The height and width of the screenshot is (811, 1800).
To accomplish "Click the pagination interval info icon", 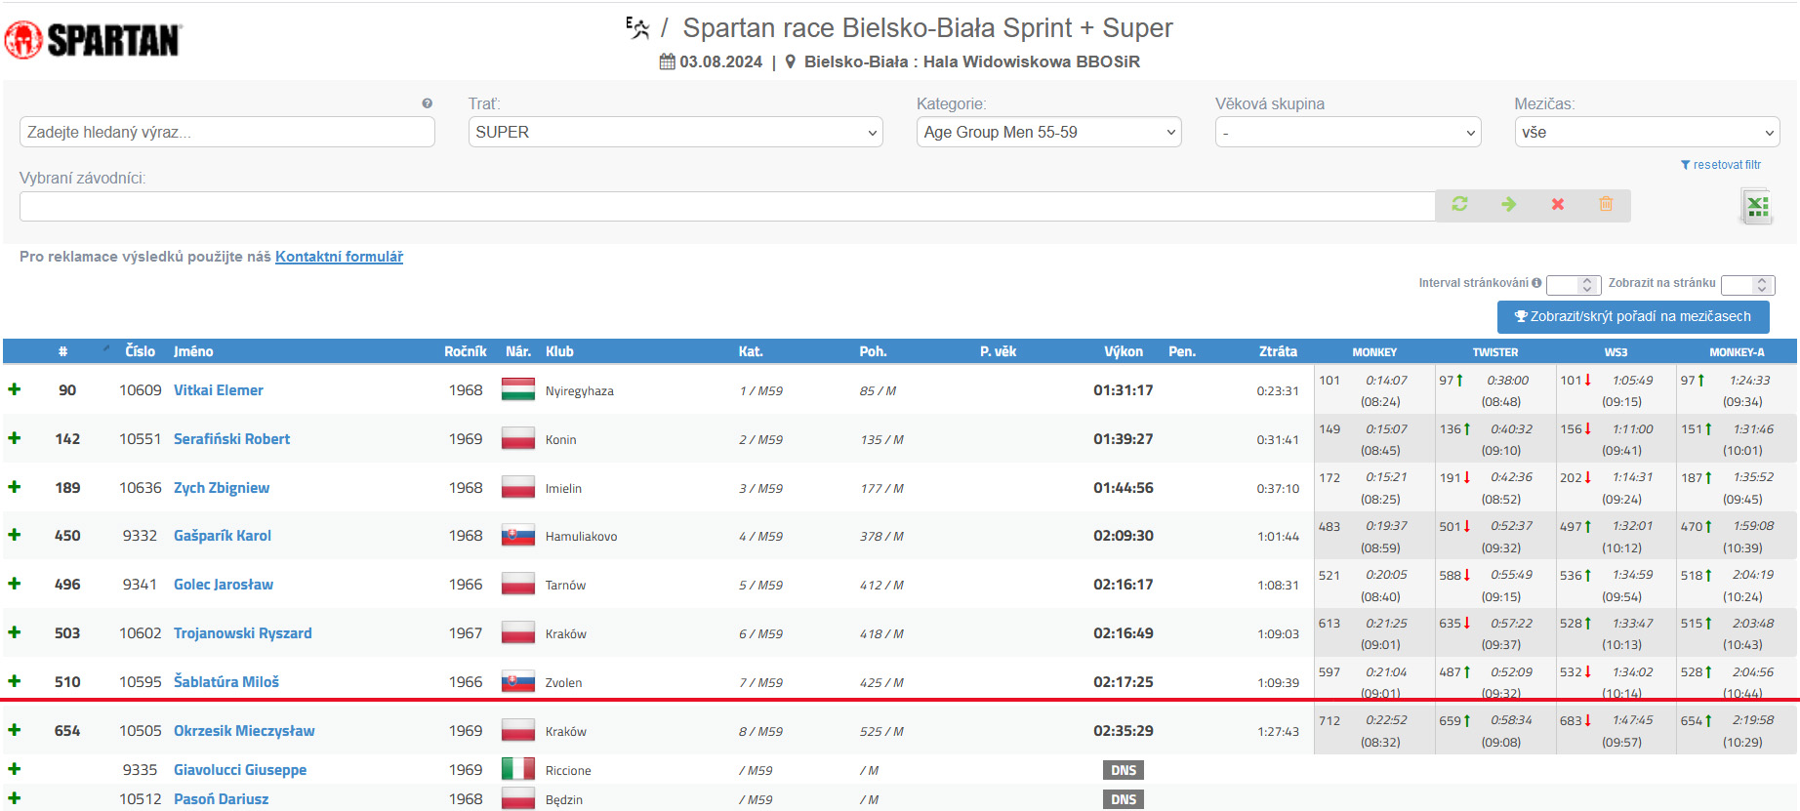I will click(x=1536, y=283).
